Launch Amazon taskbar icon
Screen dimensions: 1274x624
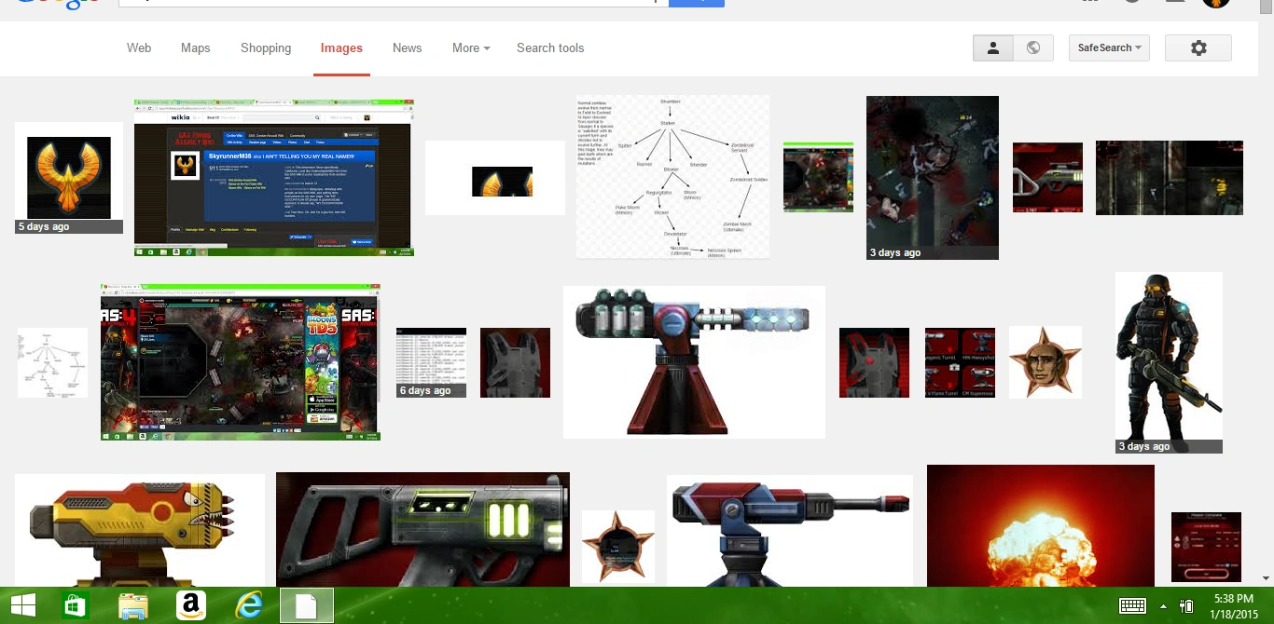coord(191,607)
